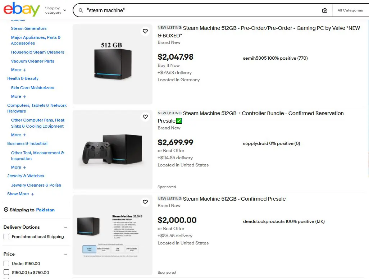Open Controller Bundle Confirmed Reservation listing title
This screenshot has height=279, width=369.
[251, 117]
